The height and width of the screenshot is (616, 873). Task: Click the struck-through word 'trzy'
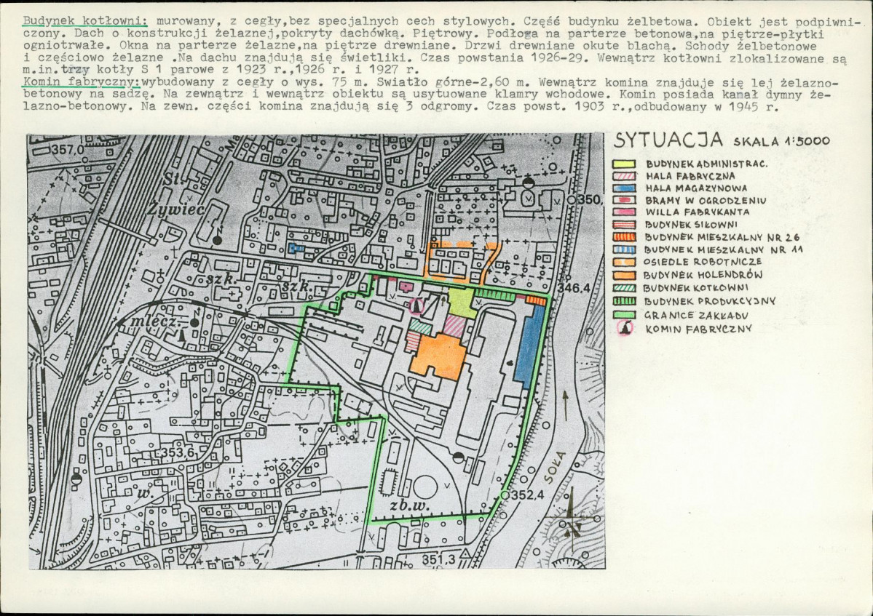click(76, 70)
